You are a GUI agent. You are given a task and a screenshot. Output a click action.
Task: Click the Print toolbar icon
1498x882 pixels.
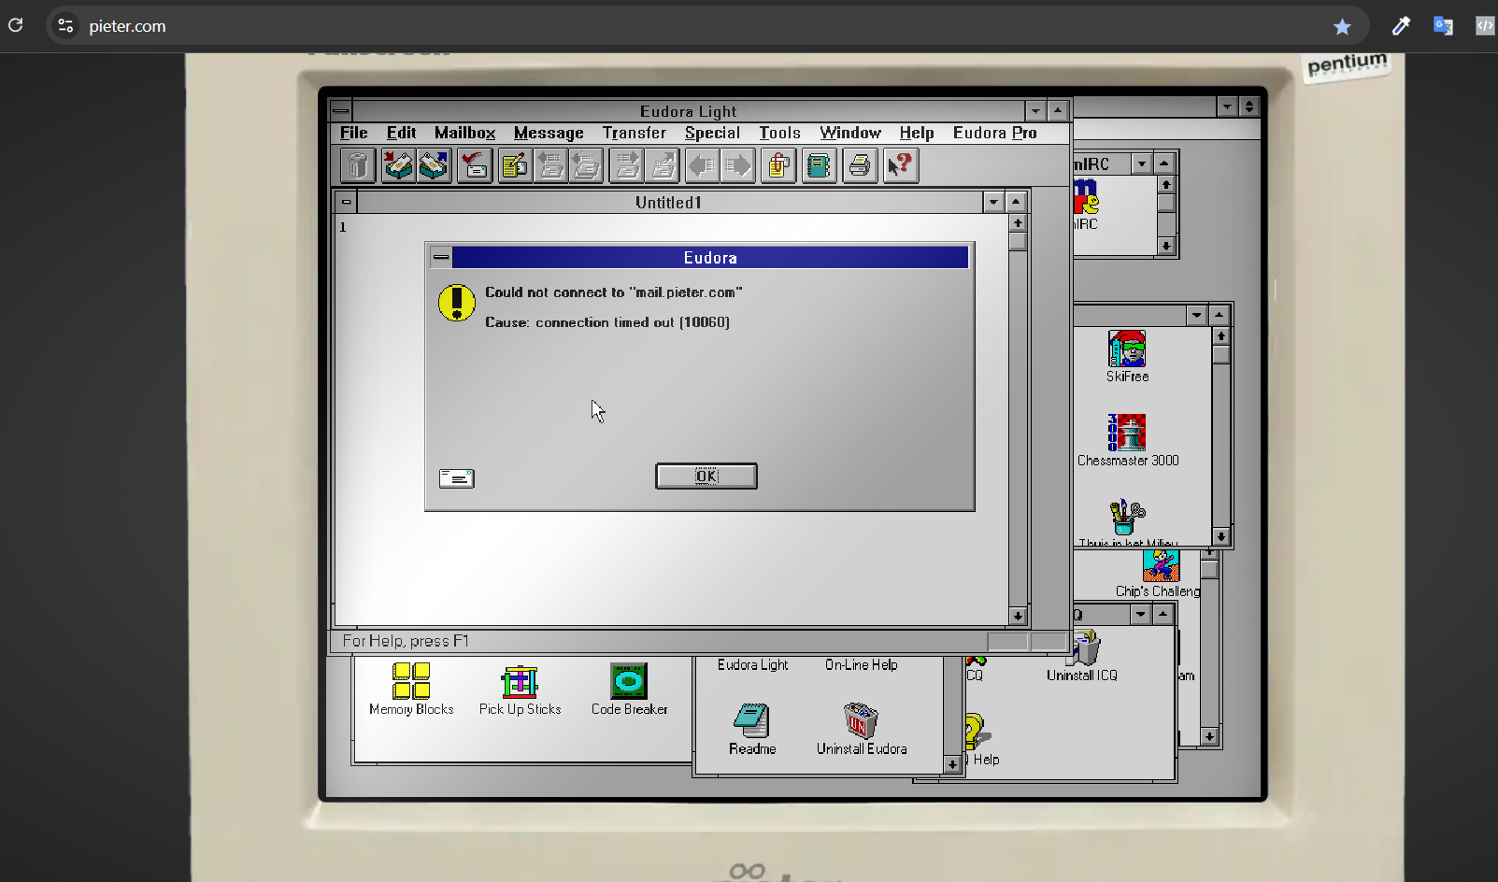point(860,166)
